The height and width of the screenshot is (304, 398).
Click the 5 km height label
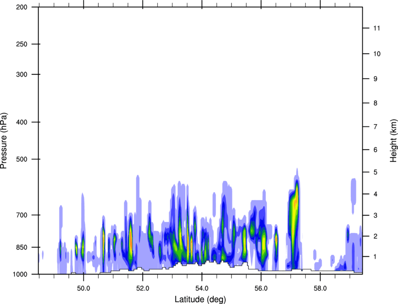pyautogui.click(x=376, y=172)
